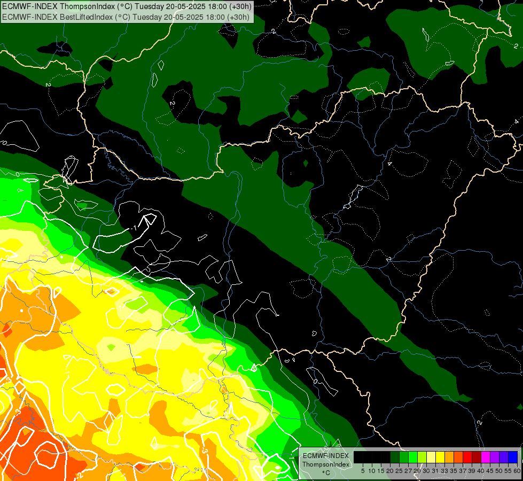This screenshot has width=523, height=481.
Task: Select the indigo 50-55 legend swatch
Action: point(504,457)
